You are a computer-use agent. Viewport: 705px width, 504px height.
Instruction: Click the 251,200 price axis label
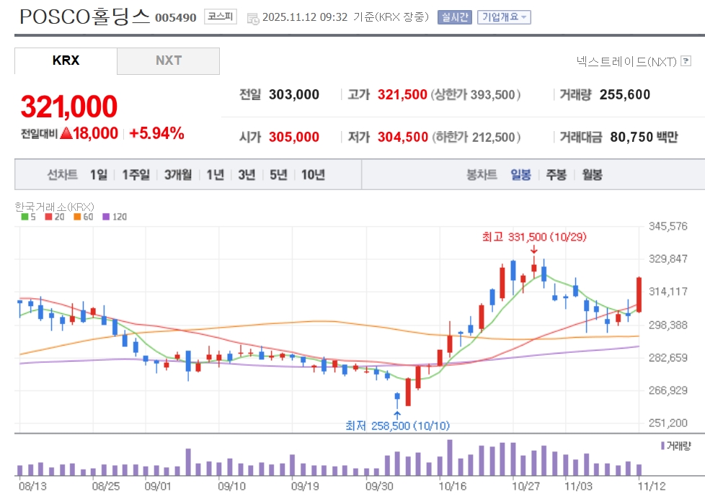668,423
